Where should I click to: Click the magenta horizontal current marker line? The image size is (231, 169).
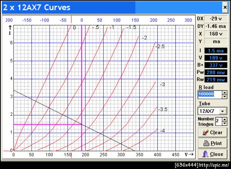(x=47, y=124)
